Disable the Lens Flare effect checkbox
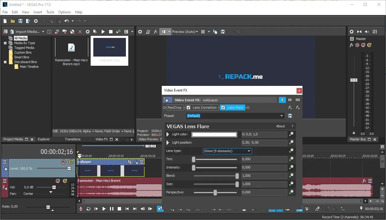The width and height of the screenshot is (386, 220). point(223,107)
